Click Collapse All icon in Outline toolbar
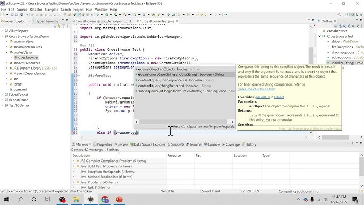Screen dimensions: 364x205 point(336,26)
